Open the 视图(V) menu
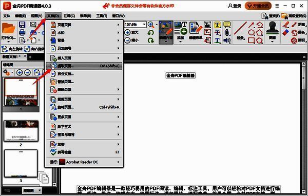The image size is (308, 196). coord(37,16)
